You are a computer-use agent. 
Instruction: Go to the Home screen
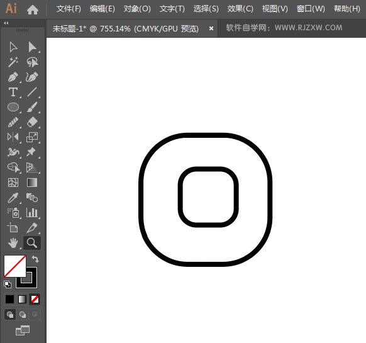click(33, 9)
